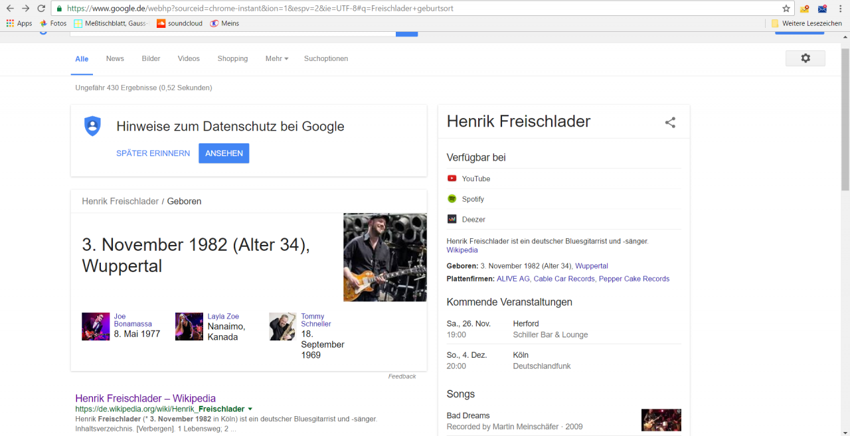Open the Köln event on So., 4. Dez.

(564, 360)
